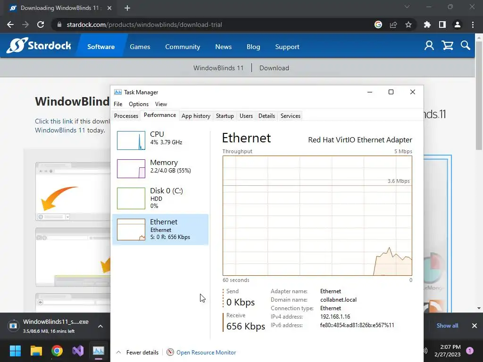
Task: Open notification badge in system tray
Action: point(470,351)
